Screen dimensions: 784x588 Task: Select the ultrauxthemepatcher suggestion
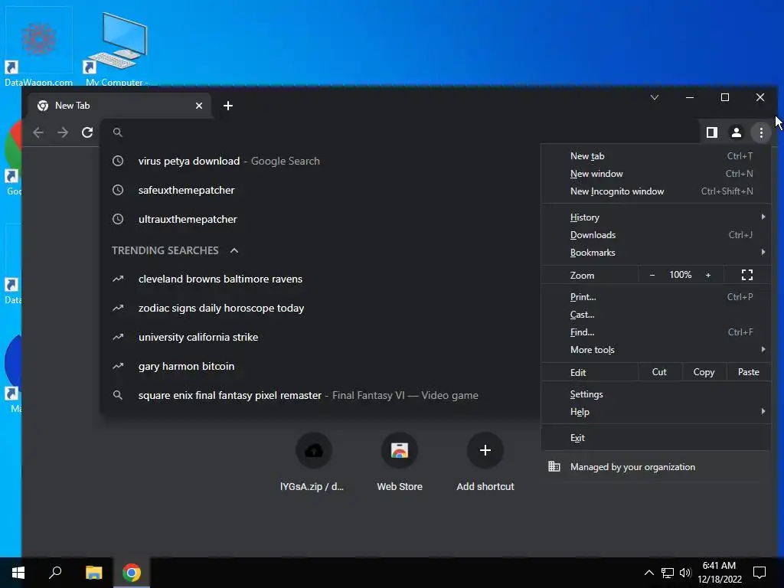tap(320, 219)
